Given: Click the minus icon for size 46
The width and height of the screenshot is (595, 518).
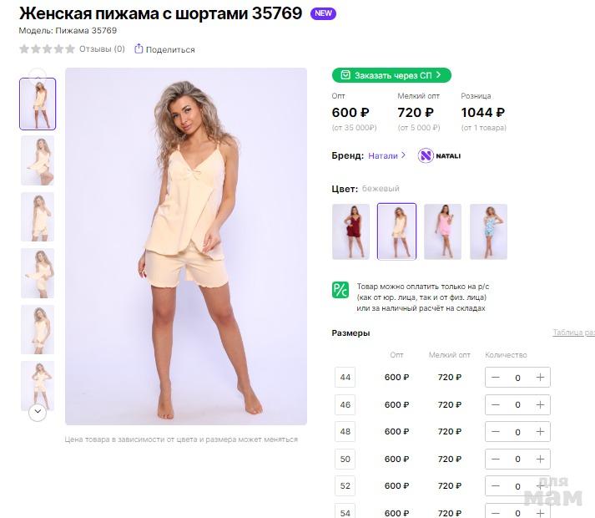Looking at the screenshot, I should click(x=496, y=404).
